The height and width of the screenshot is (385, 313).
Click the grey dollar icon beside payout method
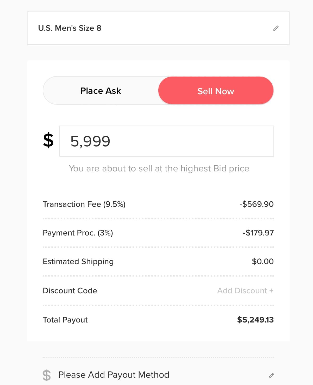47,375
